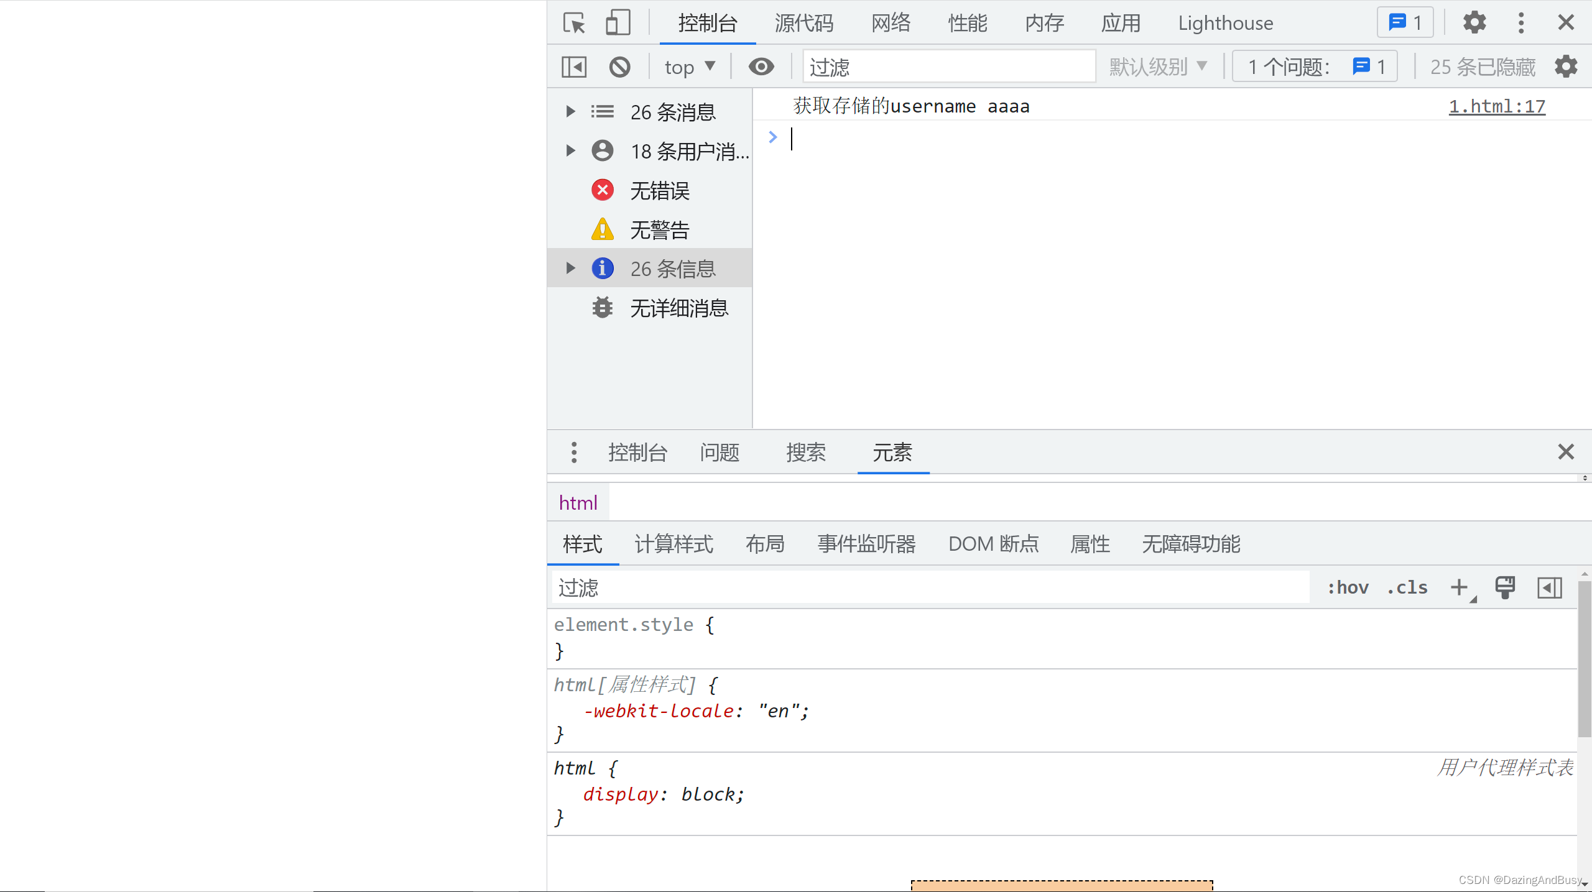1592x892 pixels.
Task: Toggle device emulation mode
Action: pos(617,22)
